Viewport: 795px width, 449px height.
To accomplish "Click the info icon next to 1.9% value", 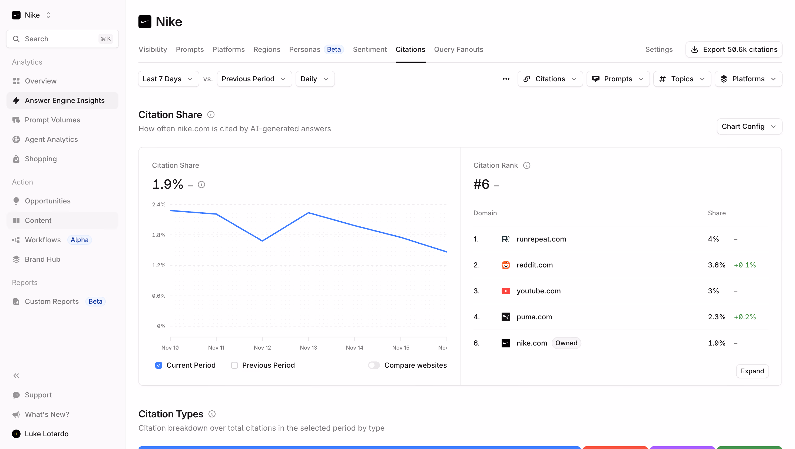I will pos(201,185).
